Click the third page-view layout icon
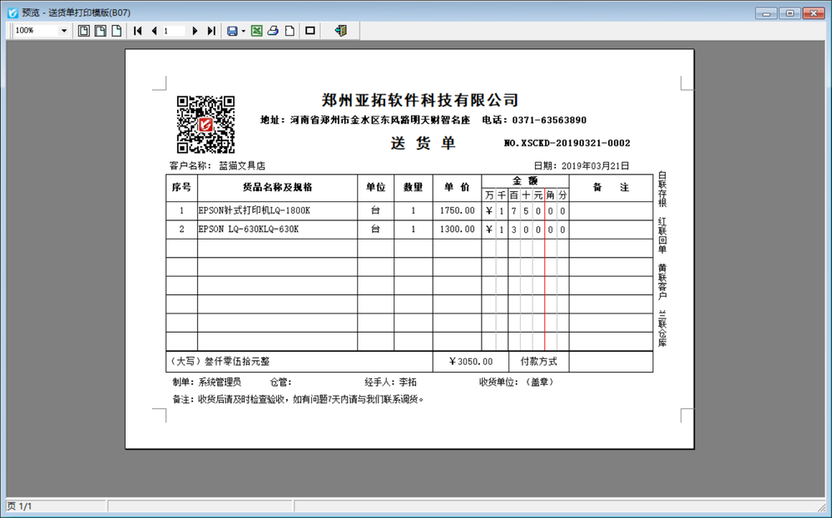832x518 pixels. coord(116,31)
